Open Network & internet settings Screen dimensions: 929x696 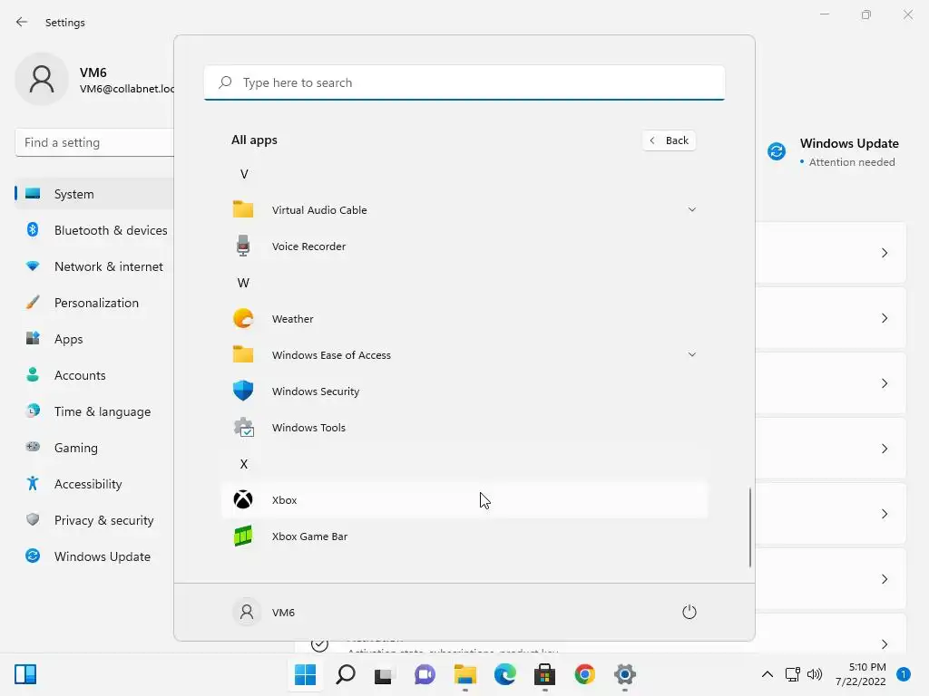point(94,266)
